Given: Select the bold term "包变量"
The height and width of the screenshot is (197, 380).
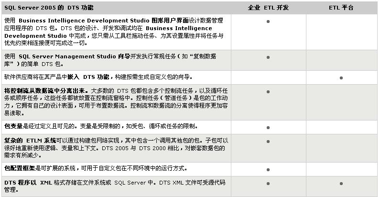Looking at the screenshot, I should click(x=13, y=126).
